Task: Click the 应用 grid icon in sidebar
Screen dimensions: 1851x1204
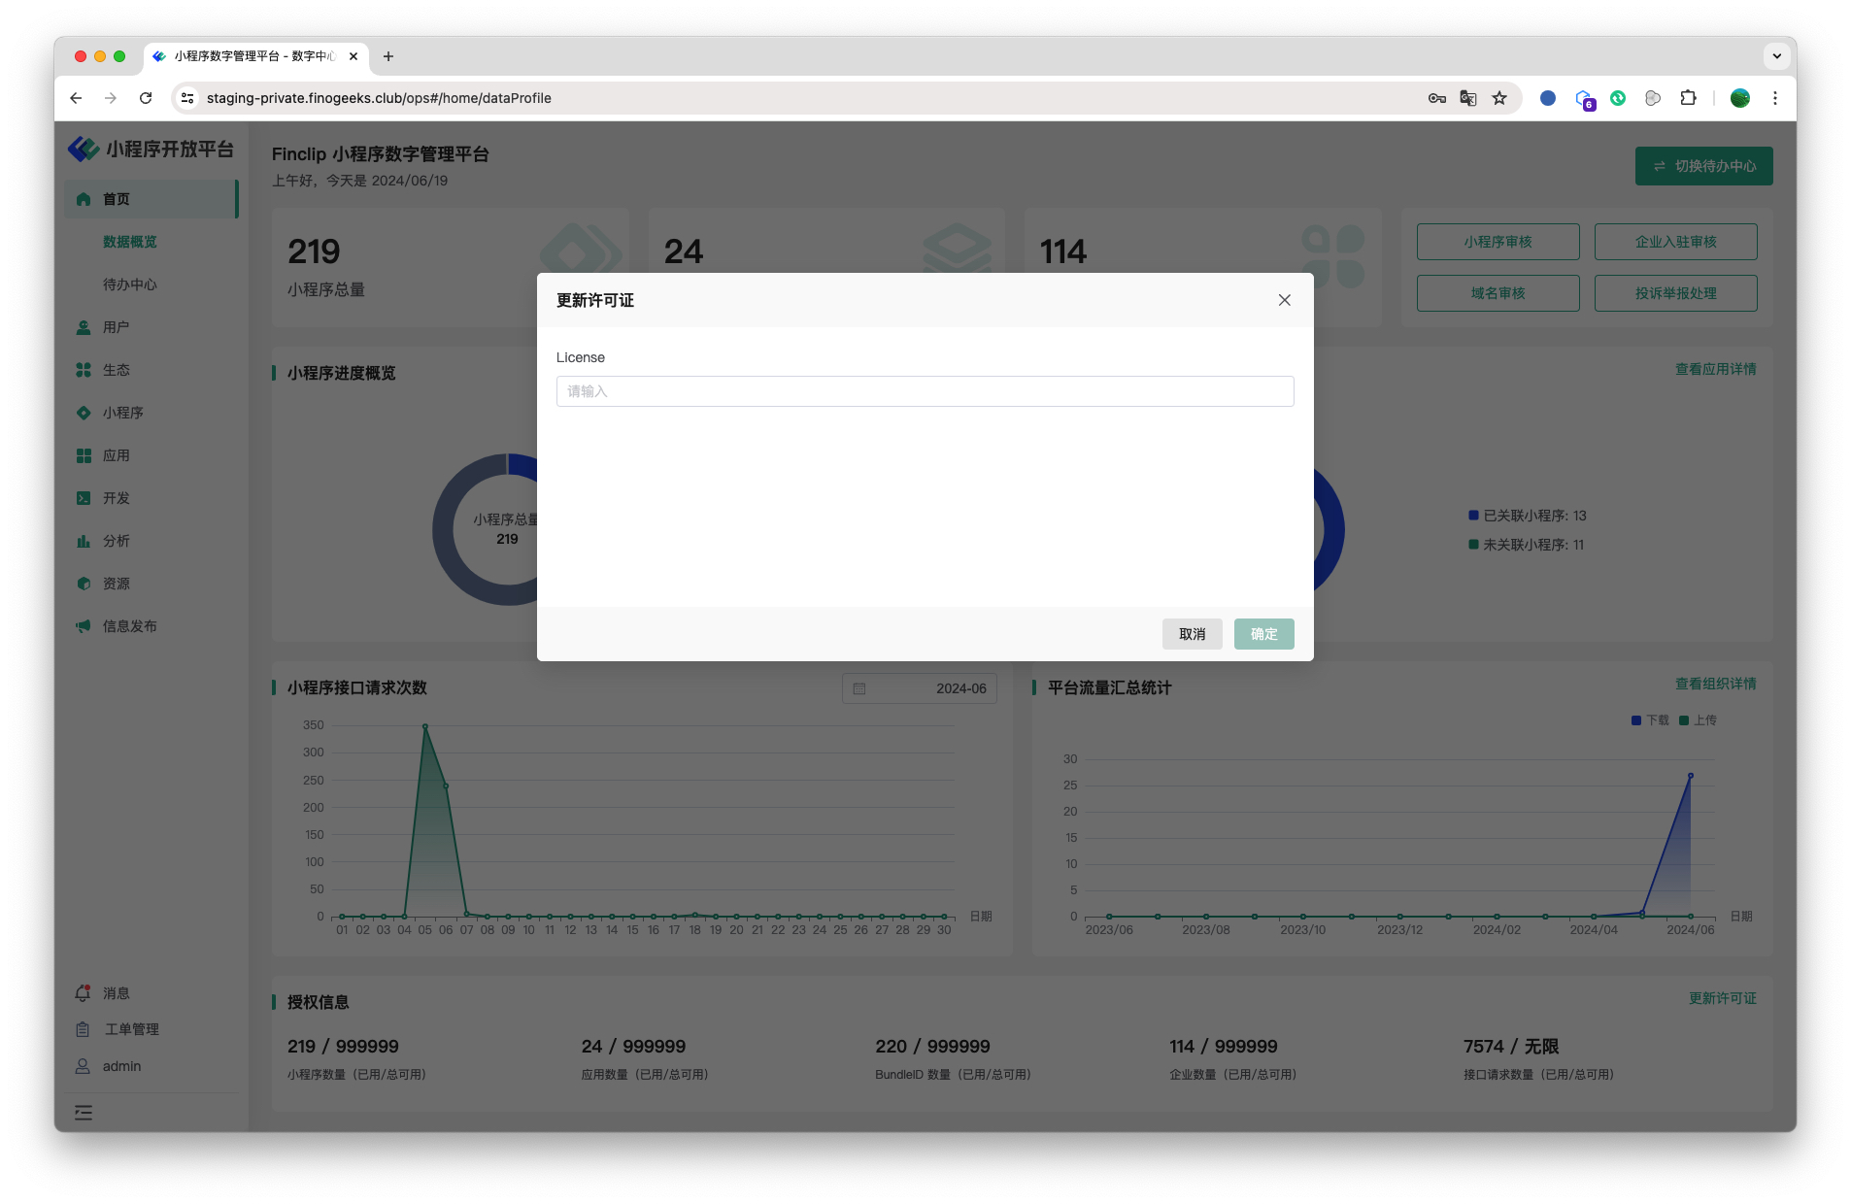Action: [84, 455]
